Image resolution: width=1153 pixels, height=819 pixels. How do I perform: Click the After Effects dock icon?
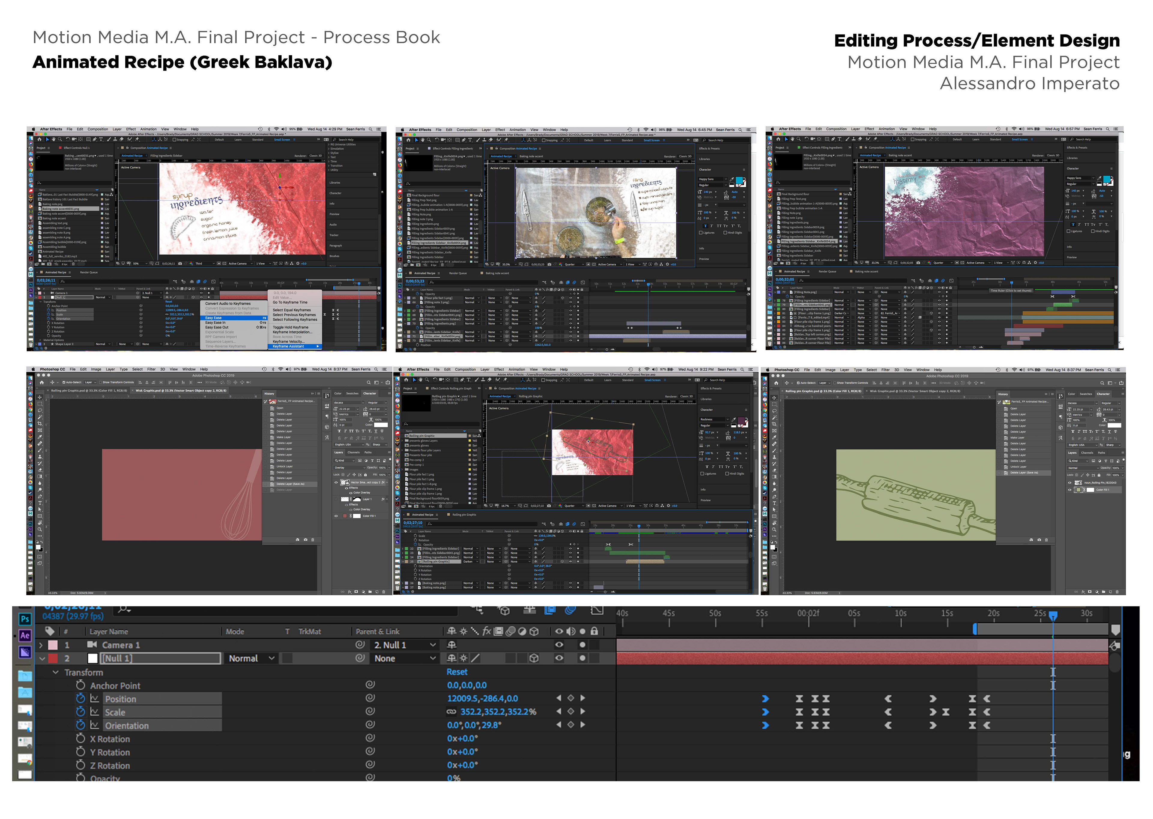pos(25,636)
